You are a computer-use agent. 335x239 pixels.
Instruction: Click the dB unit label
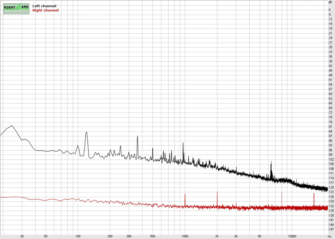click(x=330, y=2)
